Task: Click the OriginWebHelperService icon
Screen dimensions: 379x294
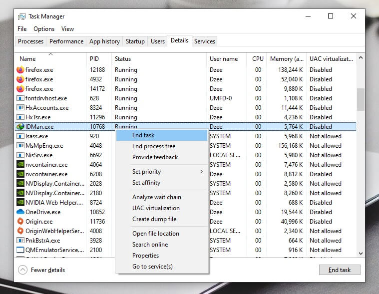Action: pos(20,231)
